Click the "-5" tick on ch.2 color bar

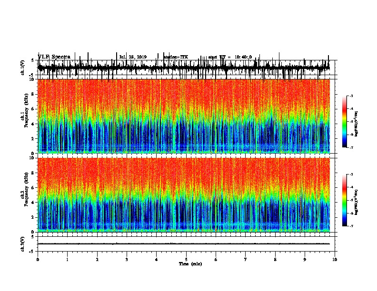click(x=351, y=200)
